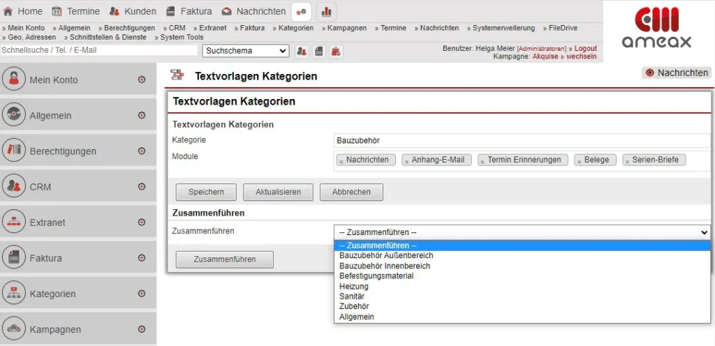Screen dimensions: 715x346
Task: Expand the Berechtigungen sidebar section
Action: click(141, 151)
